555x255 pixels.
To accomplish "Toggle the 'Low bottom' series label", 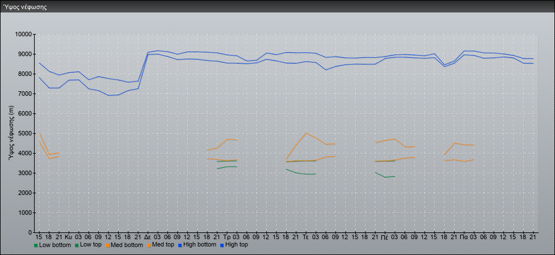I will click(55, 245).
